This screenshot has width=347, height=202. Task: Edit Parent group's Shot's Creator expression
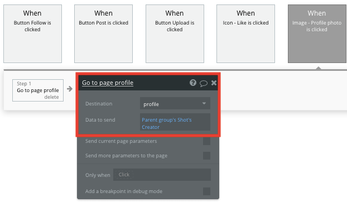(175, 122)
